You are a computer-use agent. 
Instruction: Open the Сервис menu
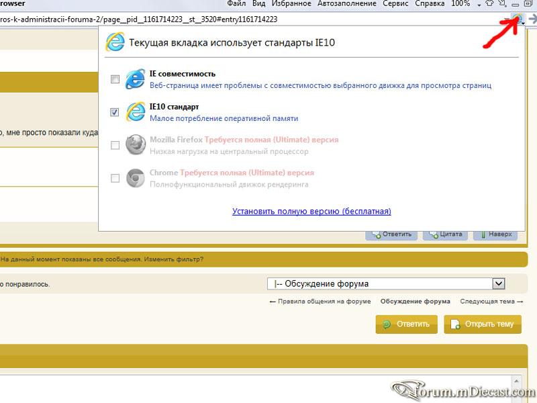[395, 3]
